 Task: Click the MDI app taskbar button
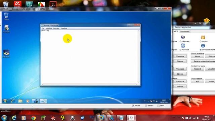point(131,118)
